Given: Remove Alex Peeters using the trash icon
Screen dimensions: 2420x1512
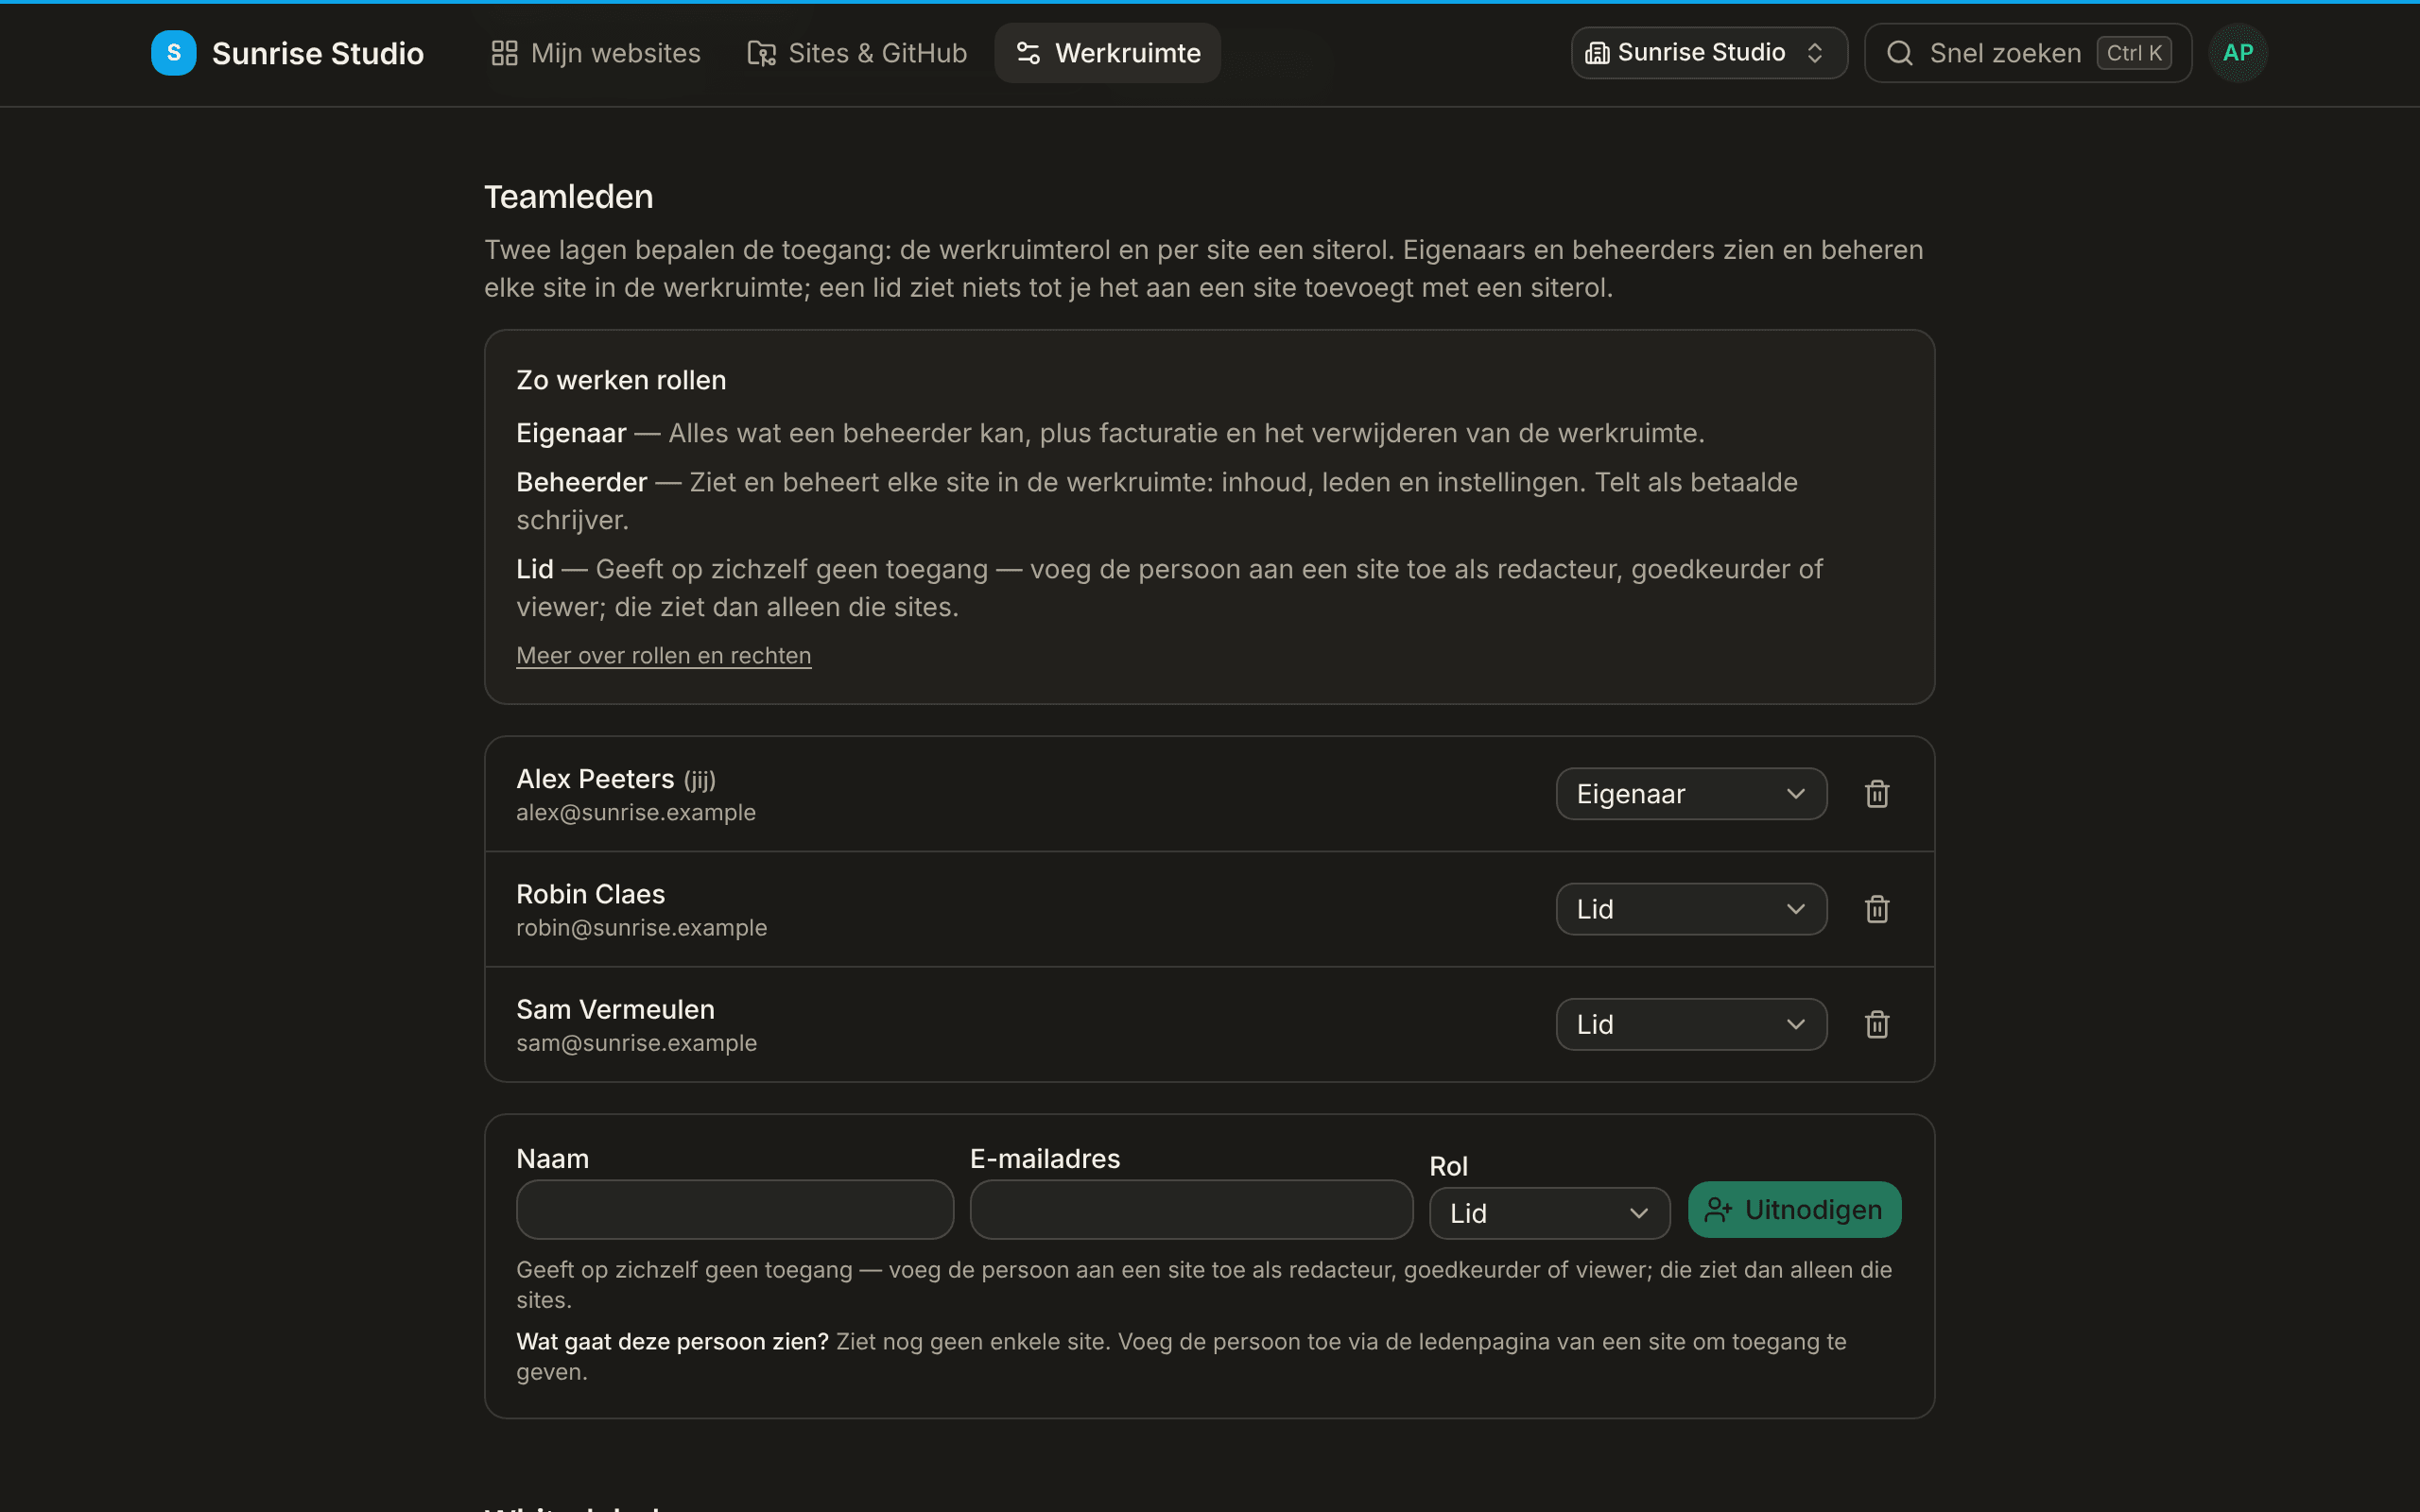Looking at the screenshot, I should pos(1877,794).
